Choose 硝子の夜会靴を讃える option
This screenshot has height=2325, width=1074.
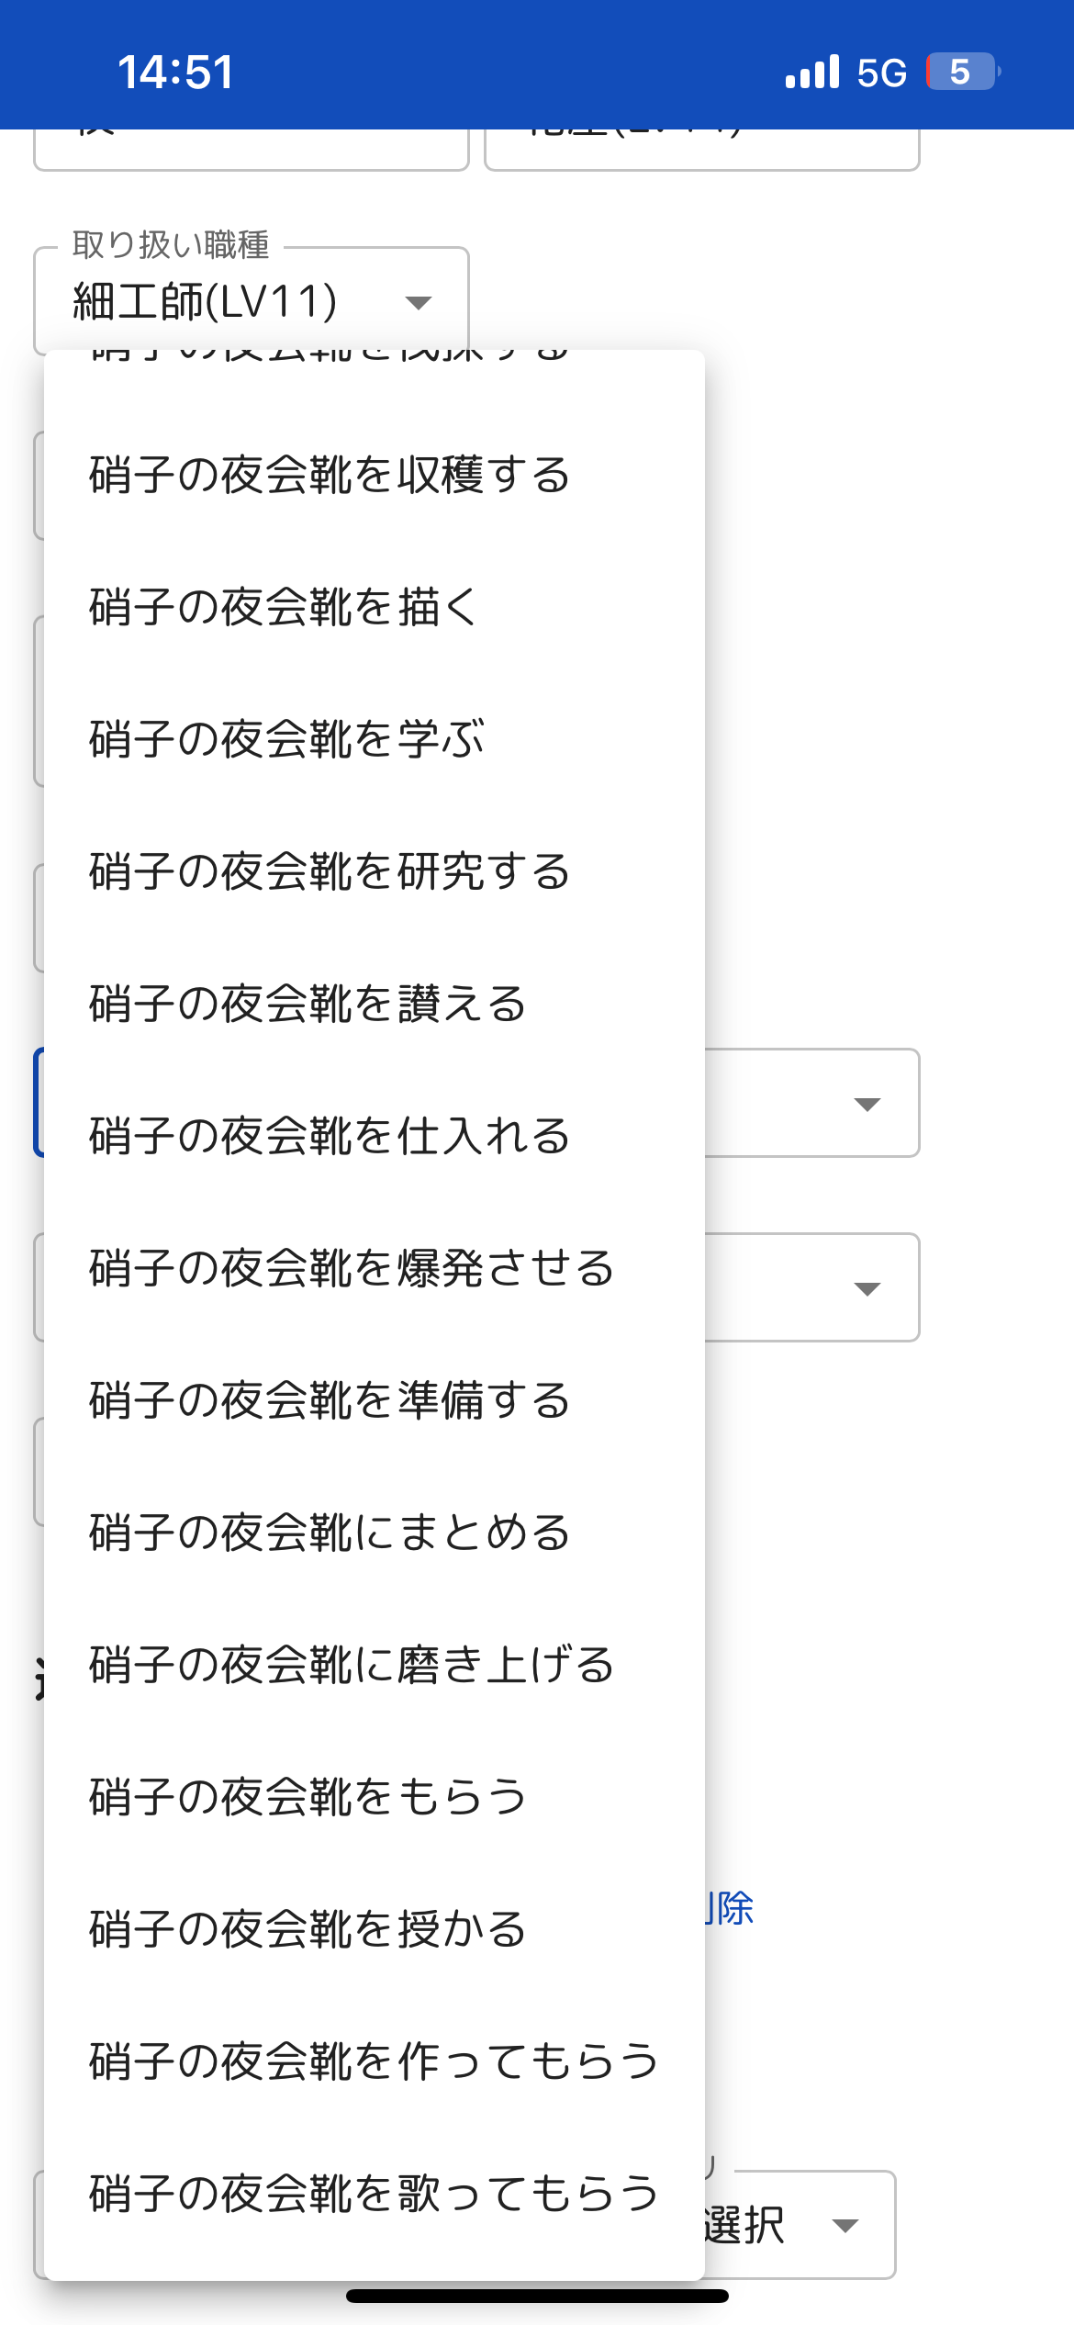coord(308,1005)
